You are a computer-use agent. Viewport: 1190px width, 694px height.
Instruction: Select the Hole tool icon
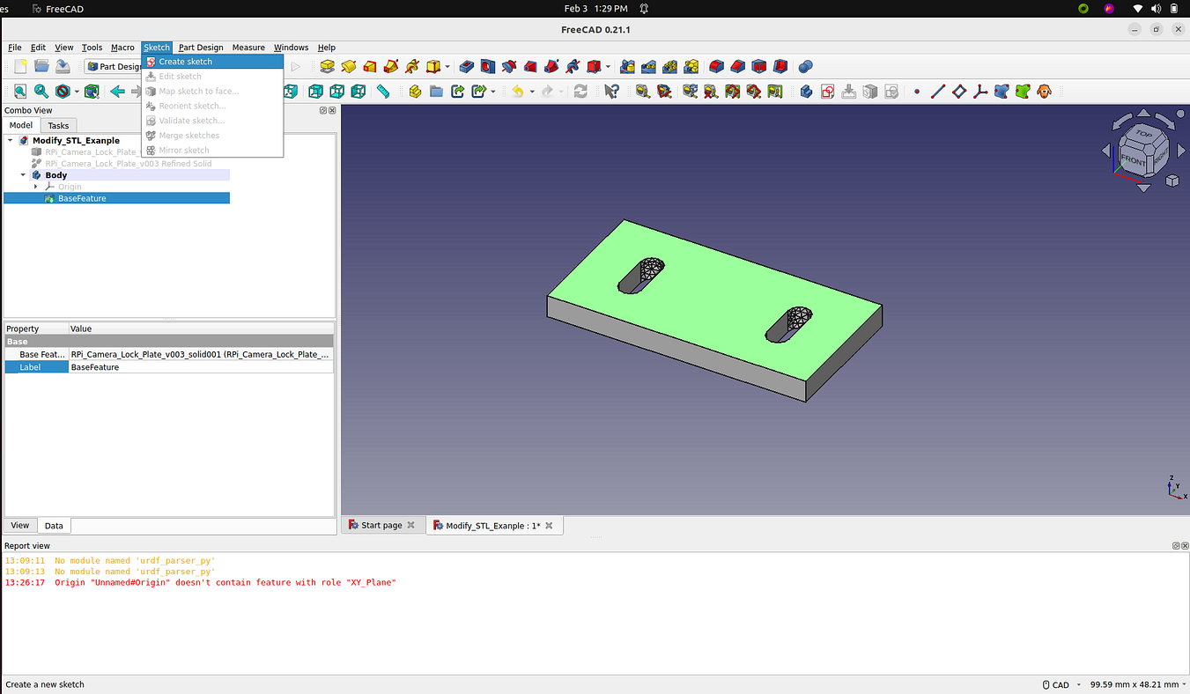[488, 66]
